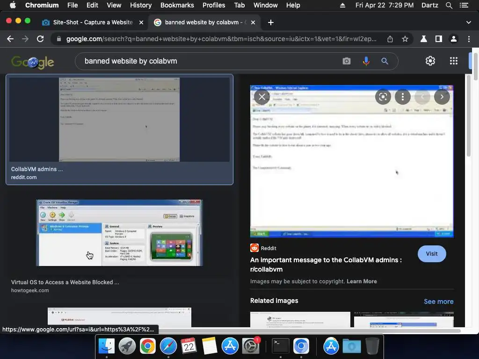479x359 pixels.
Task: Toggle the side panel icon
Action: (439, 39)
